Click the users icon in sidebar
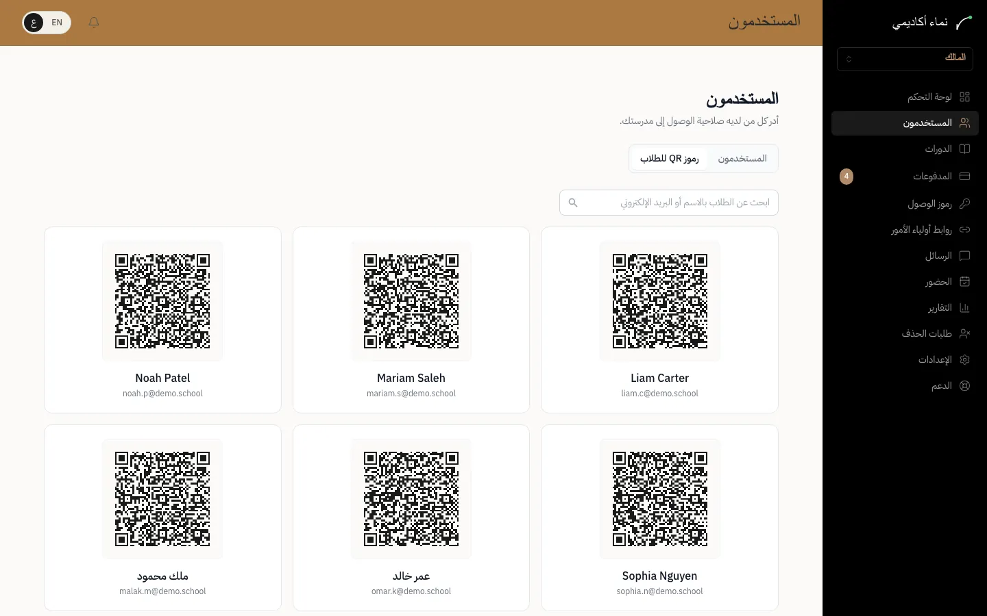Viewport: 987px width, 616px height. coord(964,123)
